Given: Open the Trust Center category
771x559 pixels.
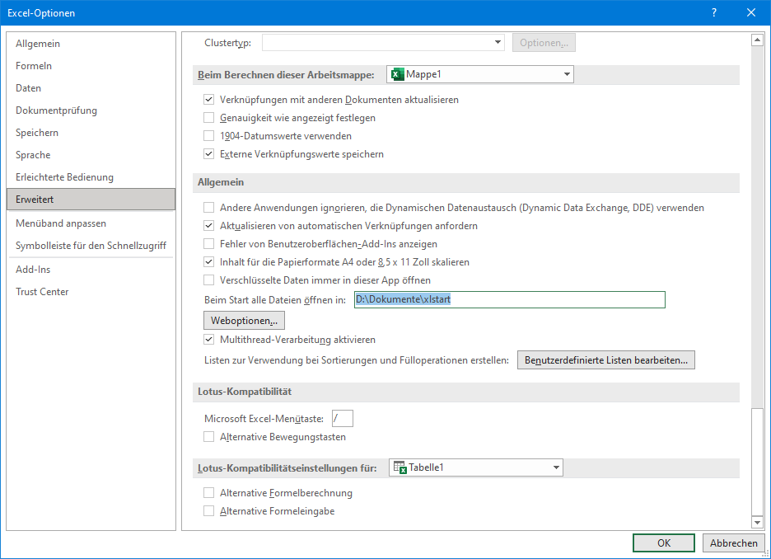Looking at the screenshot, I should [91, 292].
